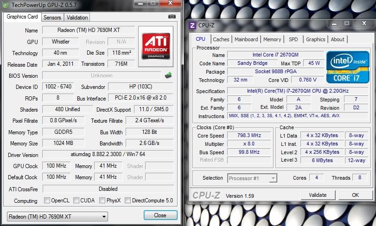Click the Transistors value 716M
The height and width of the screenshot is (226, 376).
[121, 64]
